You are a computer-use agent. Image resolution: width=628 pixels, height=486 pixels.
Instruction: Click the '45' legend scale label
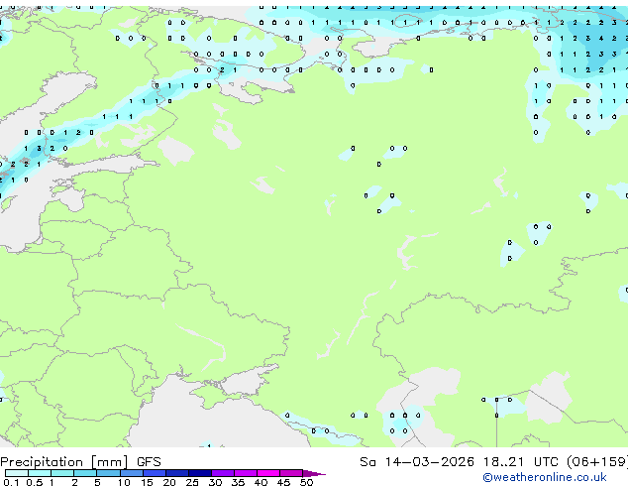(x=283, y=482)
